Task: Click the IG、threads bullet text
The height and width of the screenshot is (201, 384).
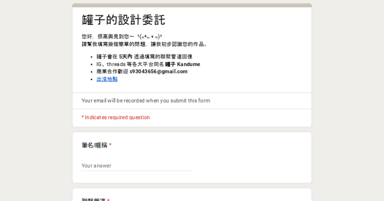Action: click(x=130, y=64)
